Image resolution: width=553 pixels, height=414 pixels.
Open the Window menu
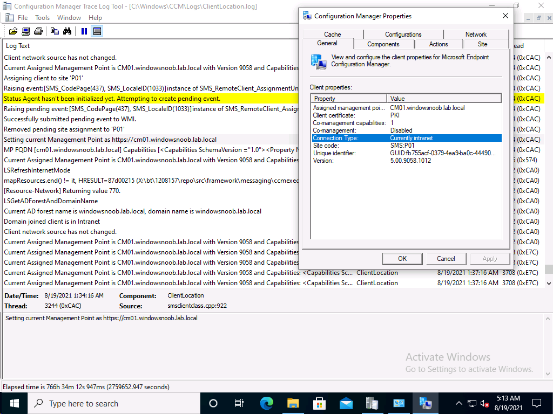69,18
